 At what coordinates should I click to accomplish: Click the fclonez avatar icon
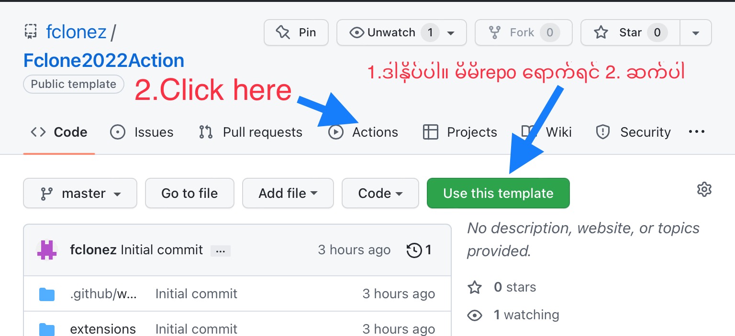(47, 250)
